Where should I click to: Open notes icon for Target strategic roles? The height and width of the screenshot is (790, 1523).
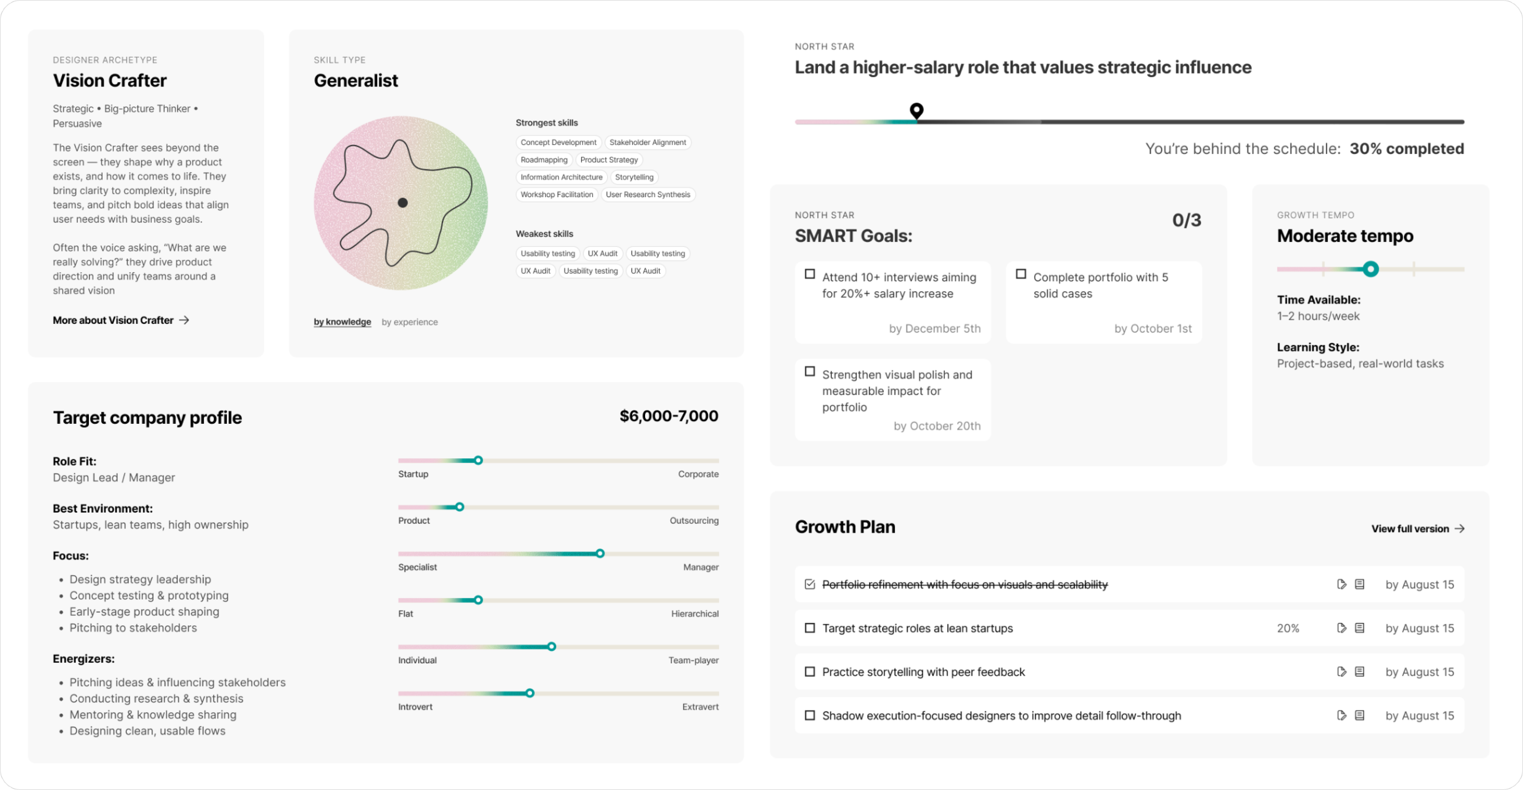[x=1360, y=628]
